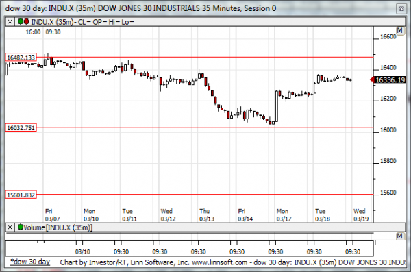Click the 16600 price scale value
This screenshot has height=272, width=411.
click(388, 37)
